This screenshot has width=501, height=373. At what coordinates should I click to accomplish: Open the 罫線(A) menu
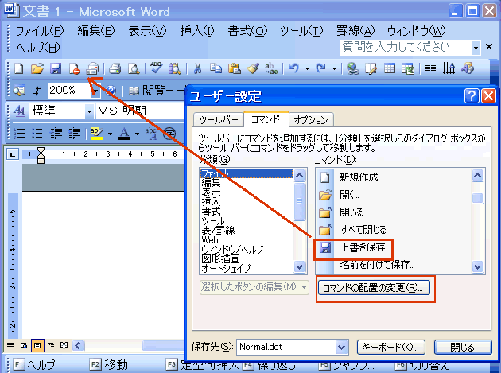tap(355, 31)
